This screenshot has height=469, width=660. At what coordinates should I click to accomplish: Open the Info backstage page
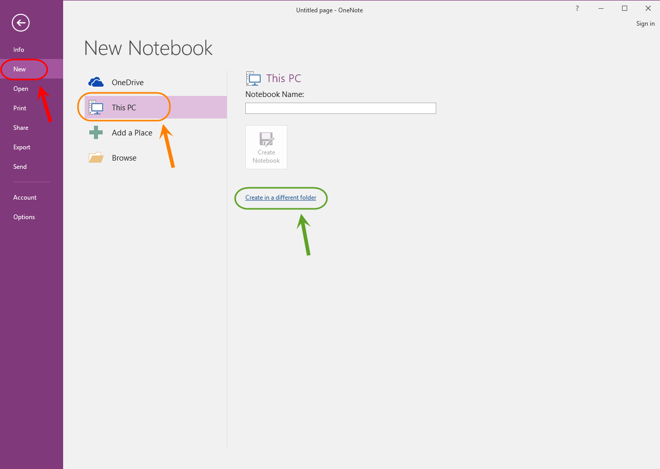tap(18, 50)
